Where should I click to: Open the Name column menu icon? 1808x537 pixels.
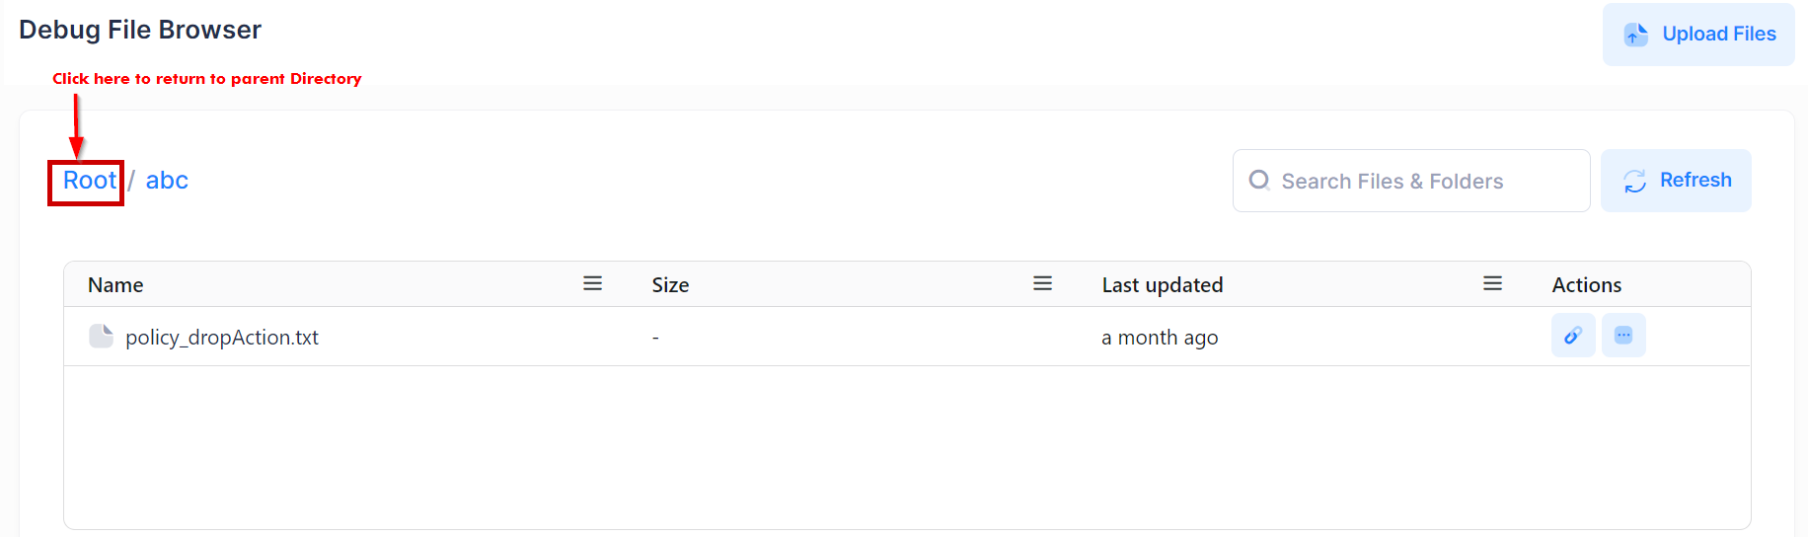(x=592, y=284)
